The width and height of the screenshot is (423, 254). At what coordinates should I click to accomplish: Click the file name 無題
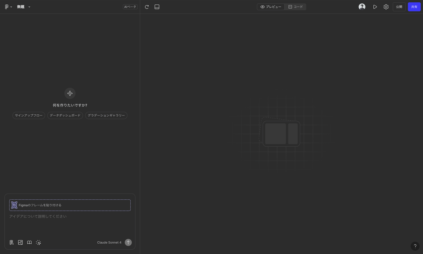[x=21, y=7]
